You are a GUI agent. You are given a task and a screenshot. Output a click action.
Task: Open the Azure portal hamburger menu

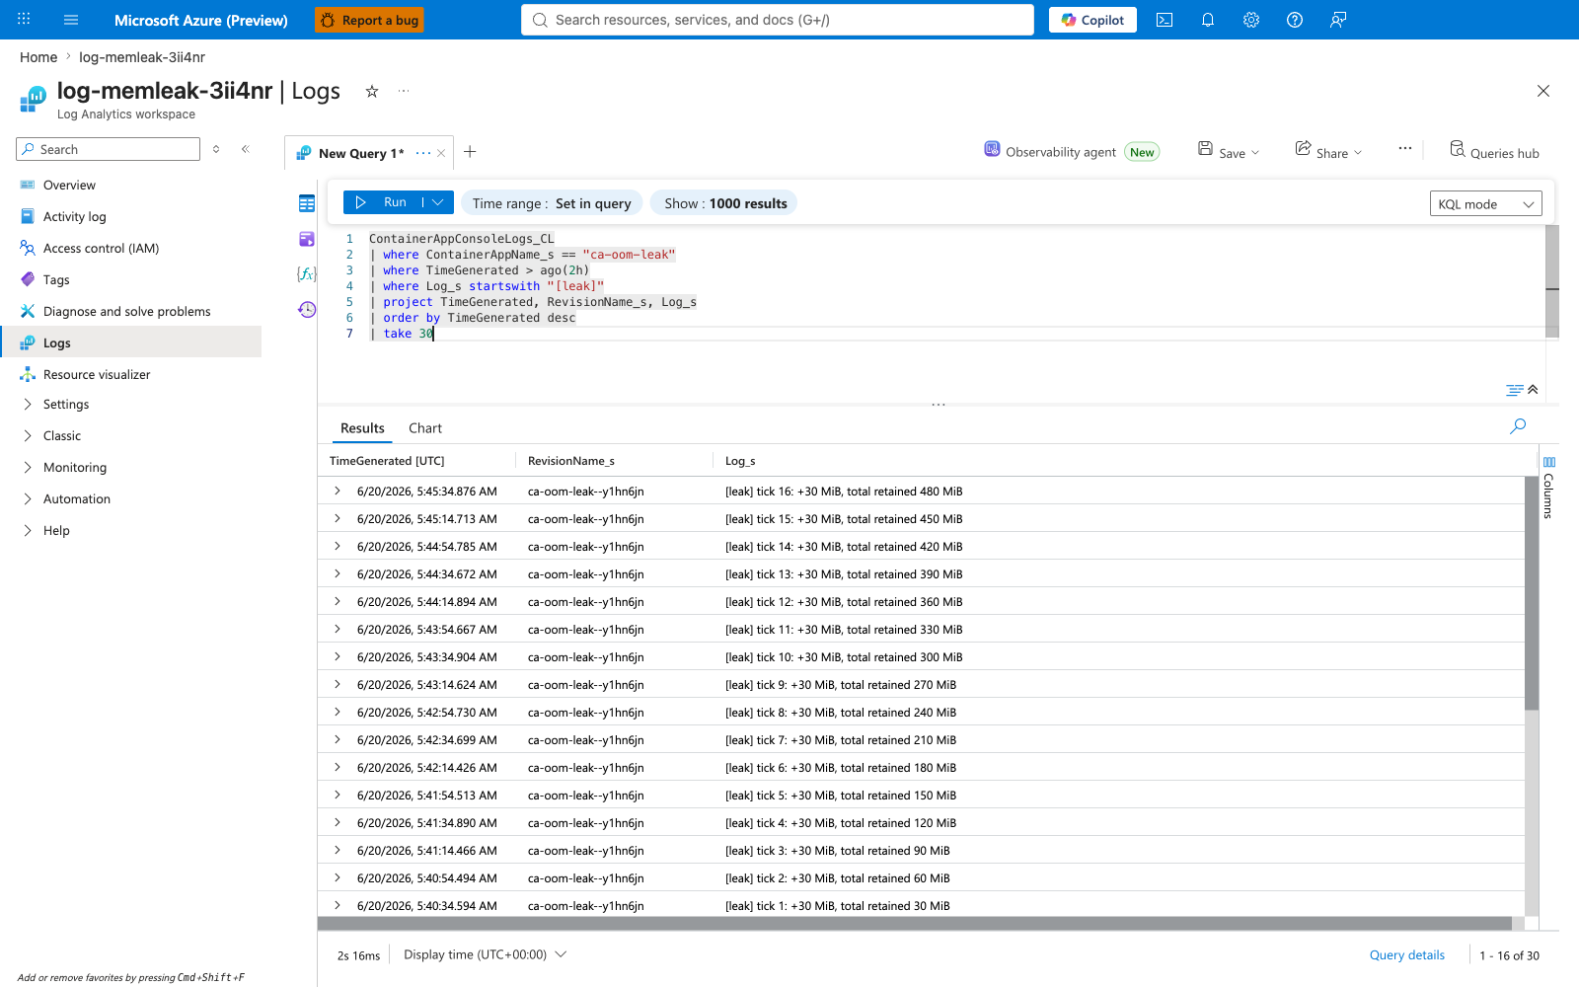71,20
